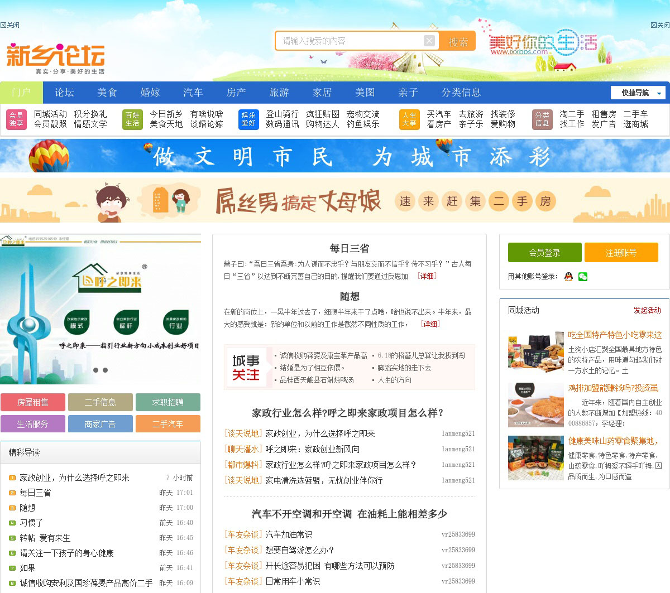Open the 论坛 navigation tab
The image size is (670, 593).
[x=64, y=93]
